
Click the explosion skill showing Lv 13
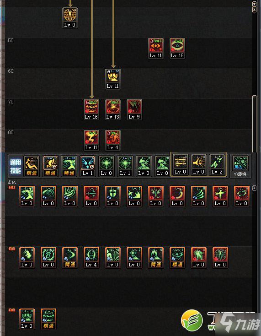[x=113, y=110]
